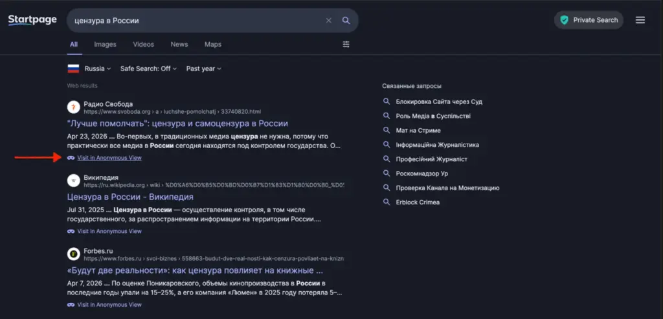
Task: Open «Будут две реальности» Forbes result
Action: (195, 270)
